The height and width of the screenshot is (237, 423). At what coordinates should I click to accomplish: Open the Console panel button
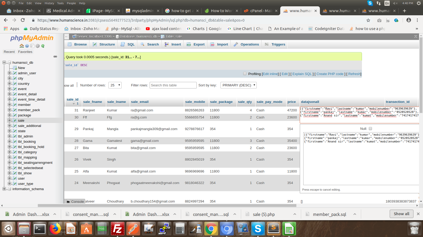pyautogui.click(x=75, y=201)
